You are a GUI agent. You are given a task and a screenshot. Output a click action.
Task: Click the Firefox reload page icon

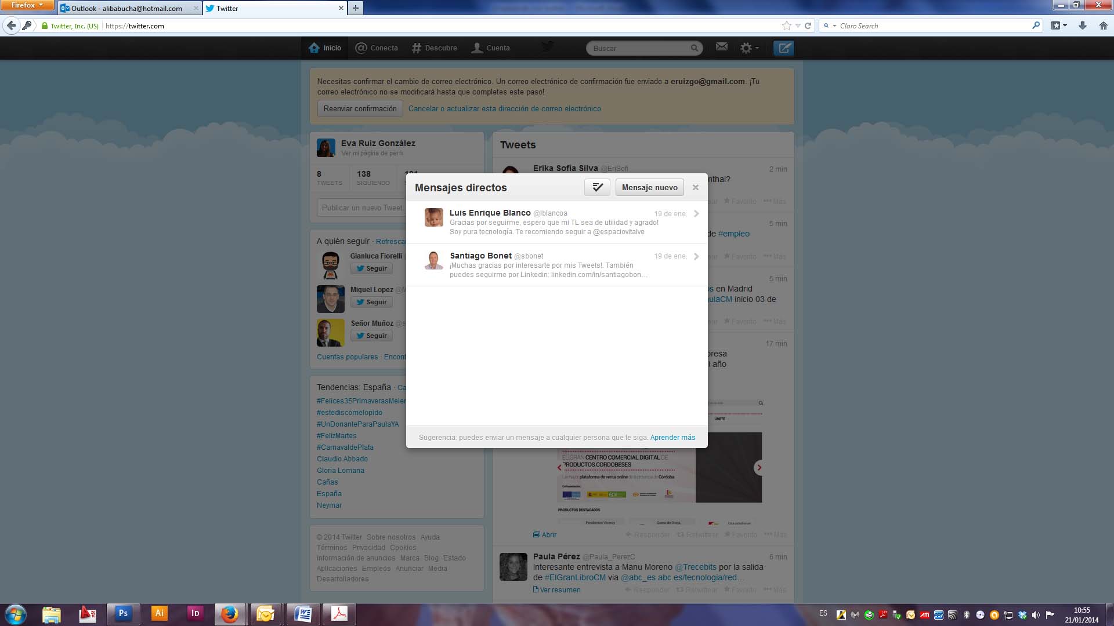pos(808,26)
